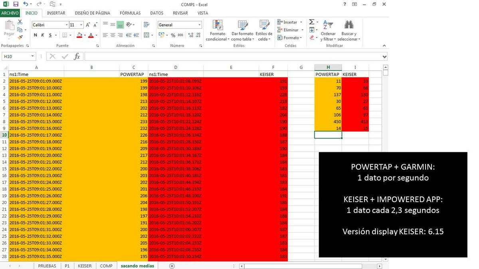The height and width of the screenshot is (269, 479).
Task: Open the Calibri font name dropdown
Action: click(x=67, y=25)
